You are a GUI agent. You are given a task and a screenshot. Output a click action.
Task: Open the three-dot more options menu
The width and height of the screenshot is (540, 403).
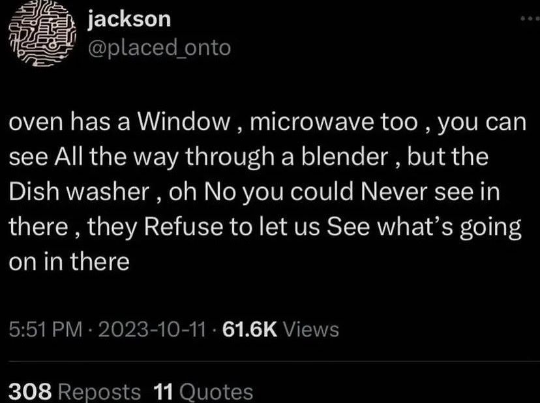530,19
